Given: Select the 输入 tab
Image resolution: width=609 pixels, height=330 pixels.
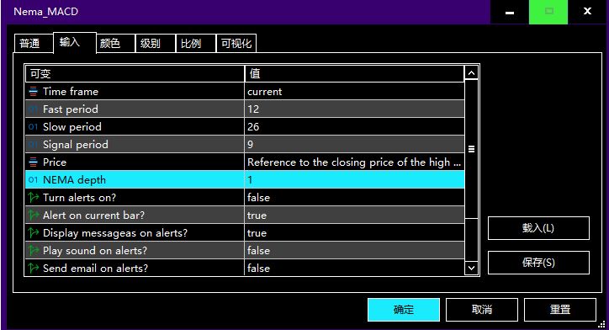Looking at the screenshot, I should pos(75,42).
